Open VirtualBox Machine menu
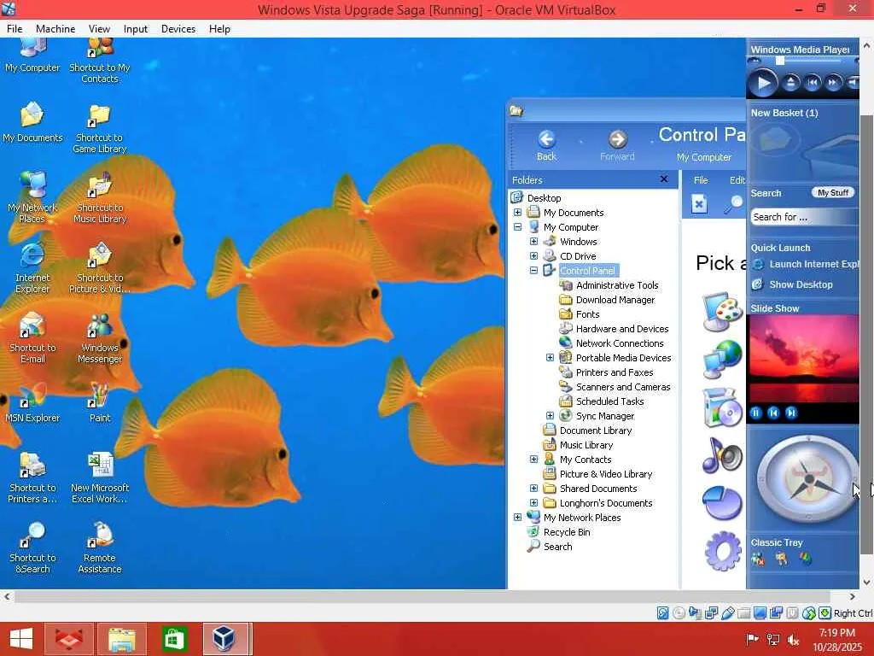This screenshot has width=874, height=656. 55,29
